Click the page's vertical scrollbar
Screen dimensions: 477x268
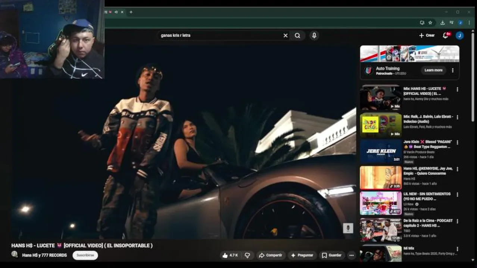tap(473, 78)
